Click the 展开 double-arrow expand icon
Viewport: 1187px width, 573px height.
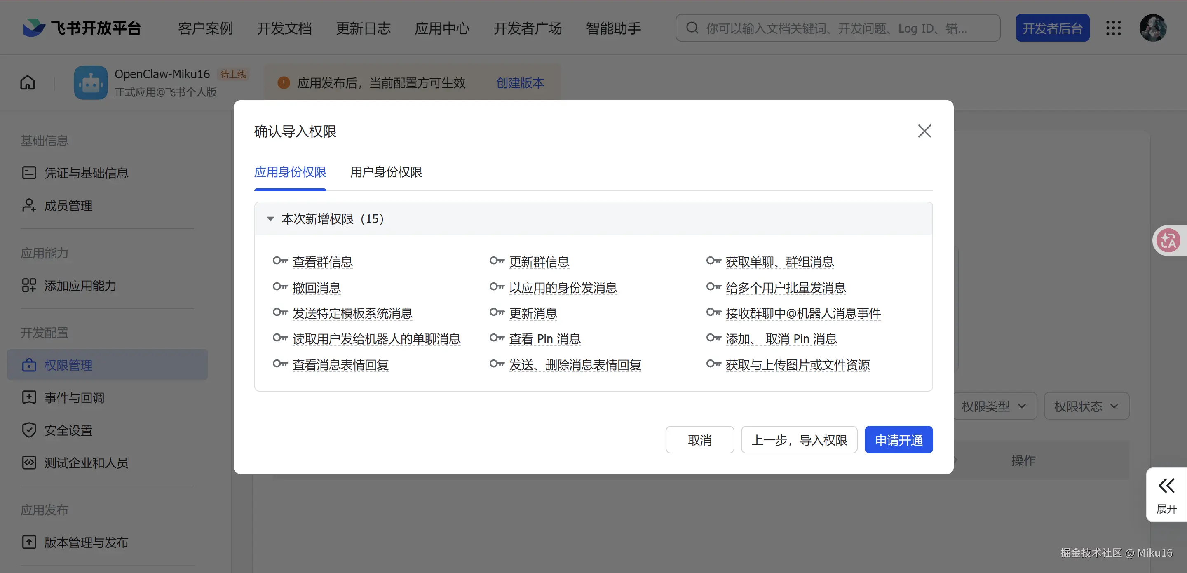(x=1166, y=486)
